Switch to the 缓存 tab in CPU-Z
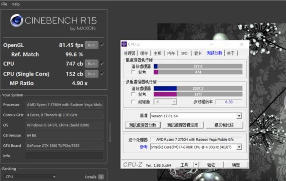The image size is (286, 181). click(x=144, y=53)
